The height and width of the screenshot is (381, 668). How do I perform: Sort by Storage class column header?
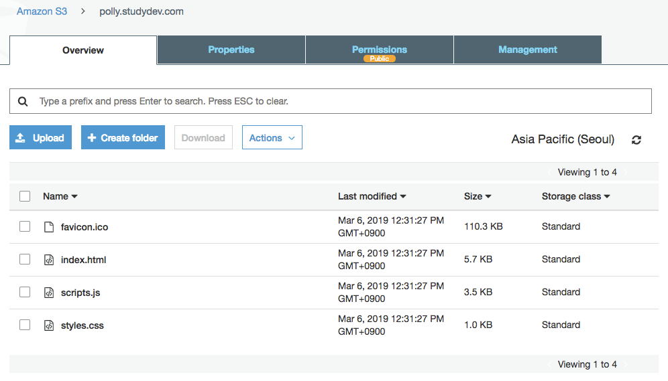(x=576, y=196)
